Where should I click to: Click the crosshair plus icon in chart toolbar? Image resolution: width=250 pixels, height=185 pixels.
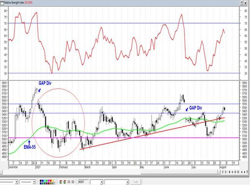point(232,172)
